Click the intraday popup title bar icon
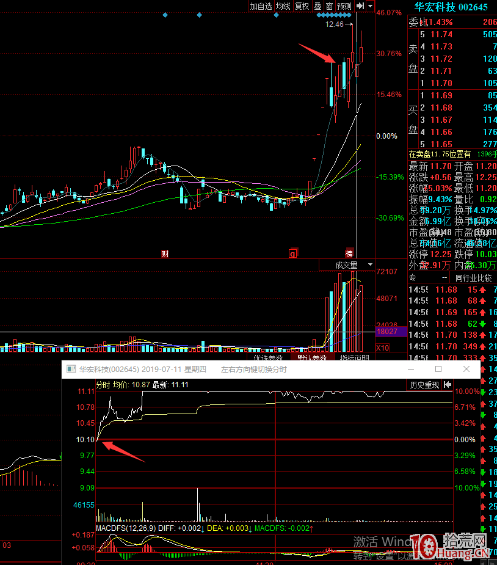 pos(71,369)
